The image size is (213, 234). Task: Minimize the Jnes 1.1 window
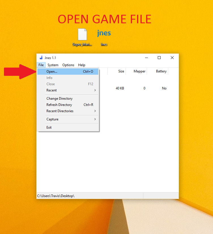pos(146,58)
